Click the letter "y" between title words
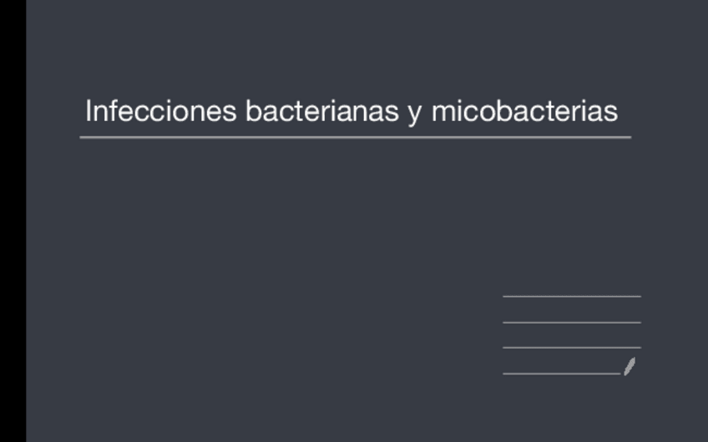This screenshot has height=442, width=708. (415, 113)
